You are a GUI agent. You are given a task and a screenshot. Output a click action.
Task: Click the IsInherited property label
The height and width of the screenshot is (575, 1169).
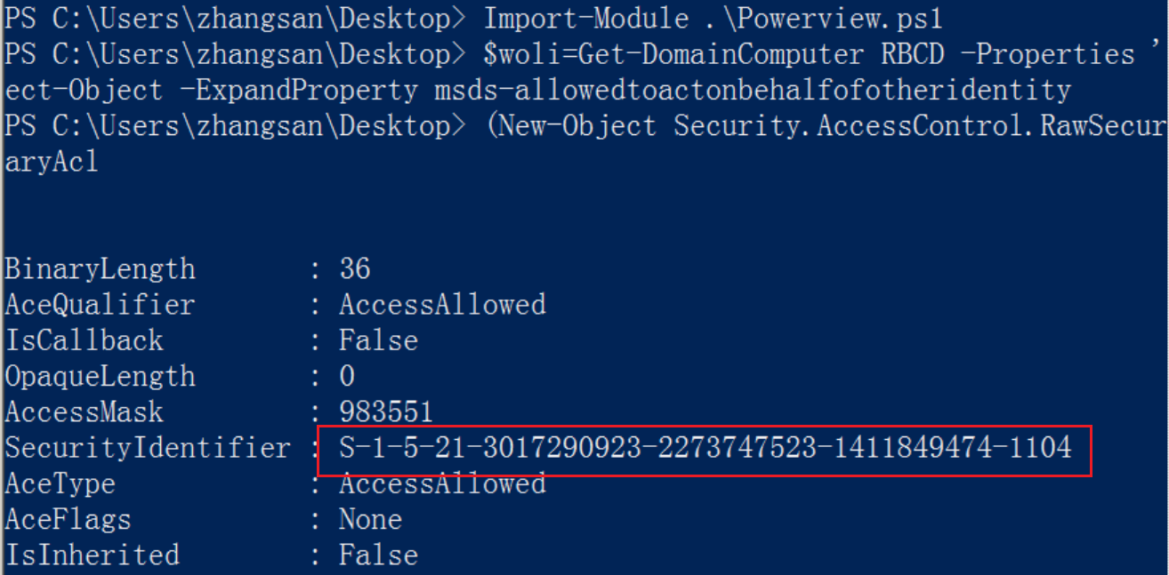click(x=92, y=555)
